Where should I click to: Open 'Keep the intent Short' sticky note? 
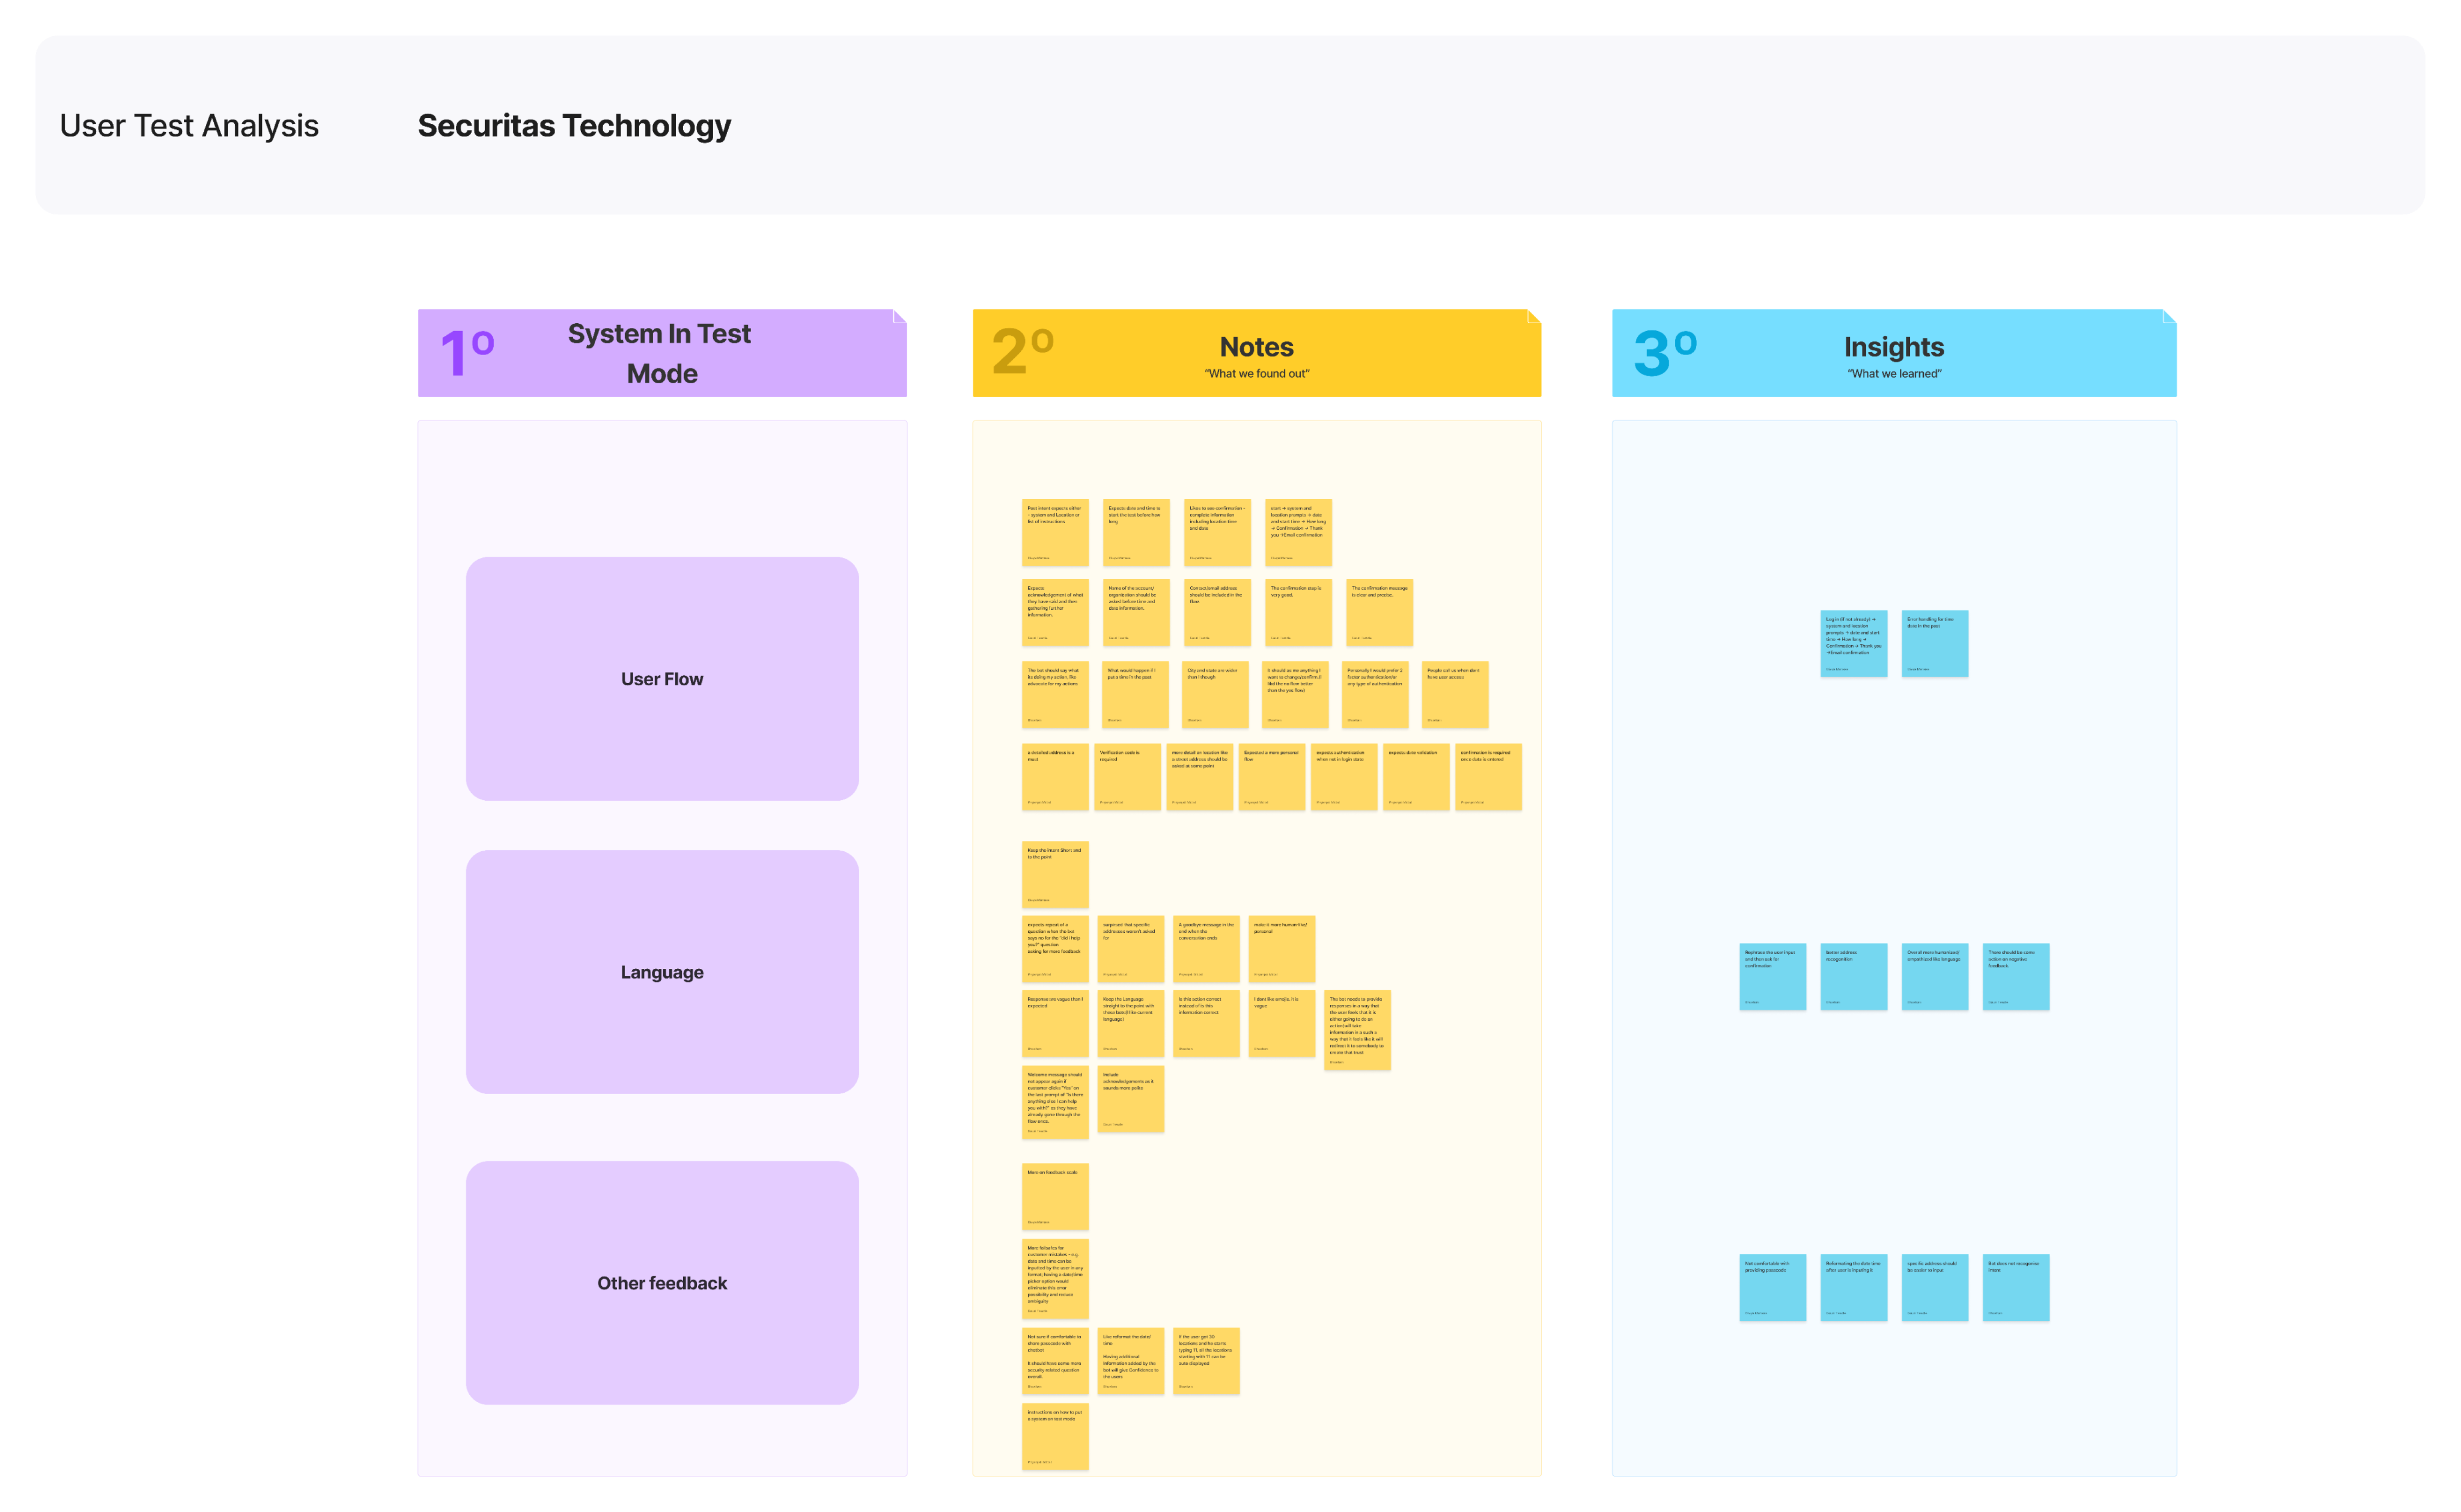[1055, 874]
